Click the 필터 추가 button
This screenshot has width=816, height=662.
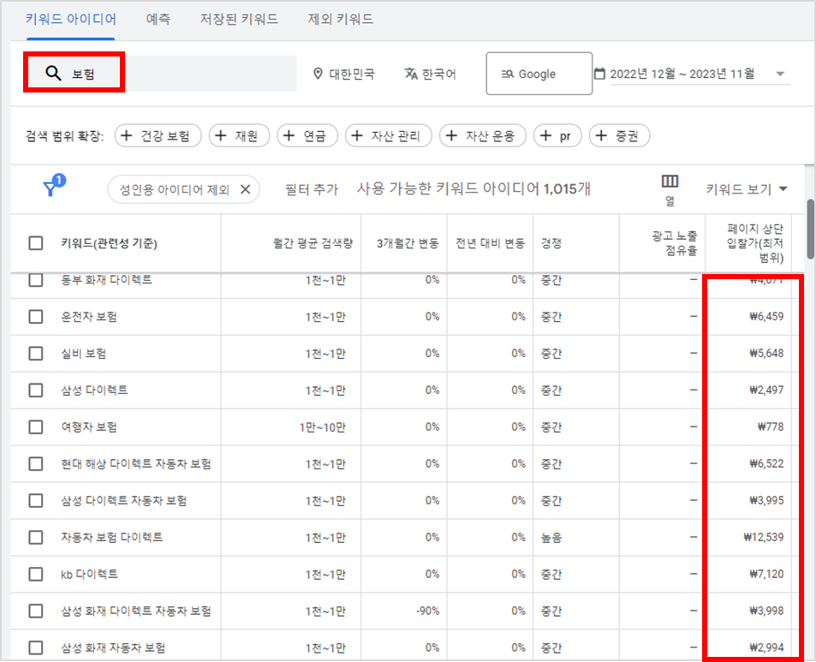[x=312, y=189]
